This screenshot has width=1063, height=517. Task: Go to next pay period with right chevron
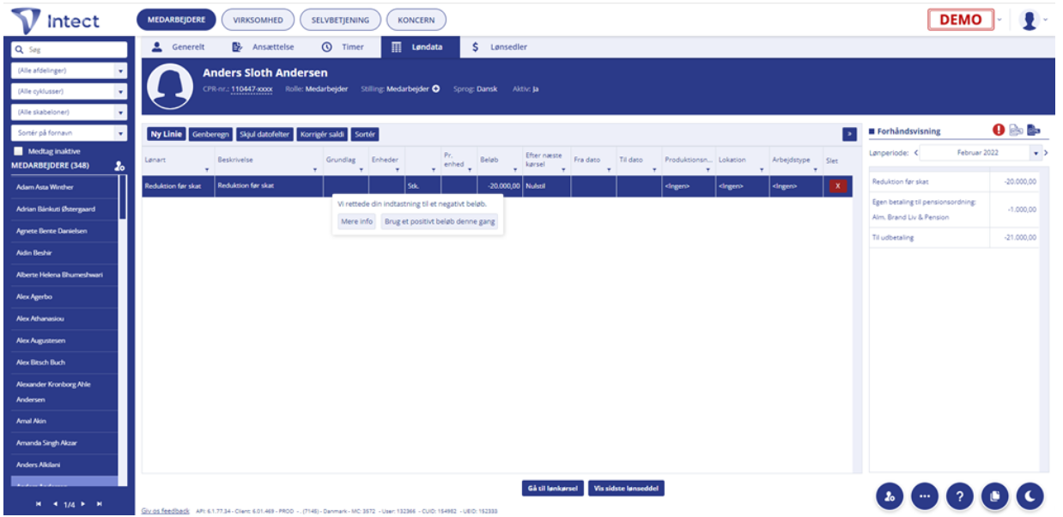[x=1047, y=153]
